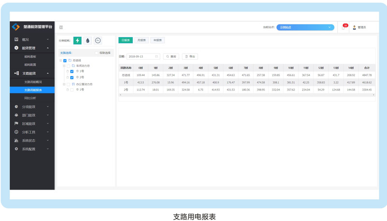387x221 pixels.
Task: Click the 系统配置 gear icon in sidebar
Action: (16, 149)
